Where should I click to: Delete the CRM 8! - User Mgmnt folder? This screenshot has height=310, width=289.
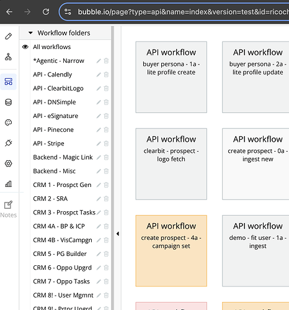[x=106, y=295]
